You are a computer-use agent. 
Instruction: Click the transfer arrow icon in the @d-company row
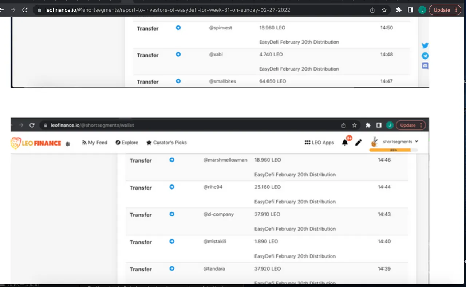point(172,214)
